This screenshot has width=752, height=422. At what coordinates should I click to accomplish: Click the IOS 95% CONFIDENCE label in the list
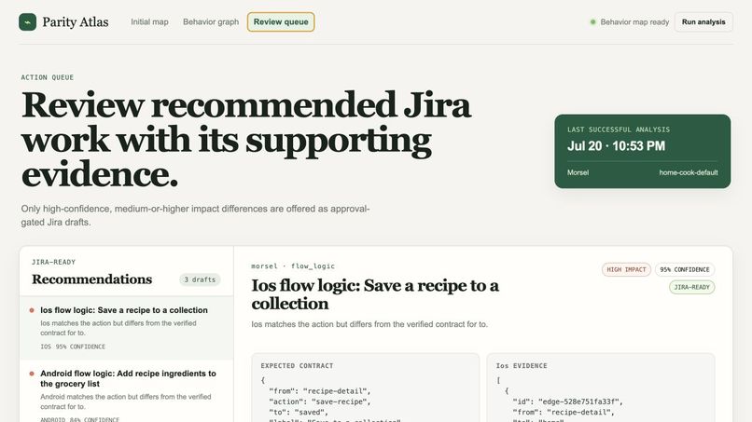[x=73, y=347]
